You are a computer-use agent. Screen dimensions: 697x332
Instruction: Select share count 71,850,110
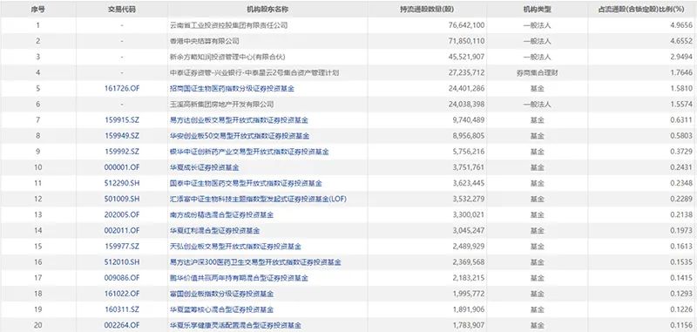tap(466, 41)
